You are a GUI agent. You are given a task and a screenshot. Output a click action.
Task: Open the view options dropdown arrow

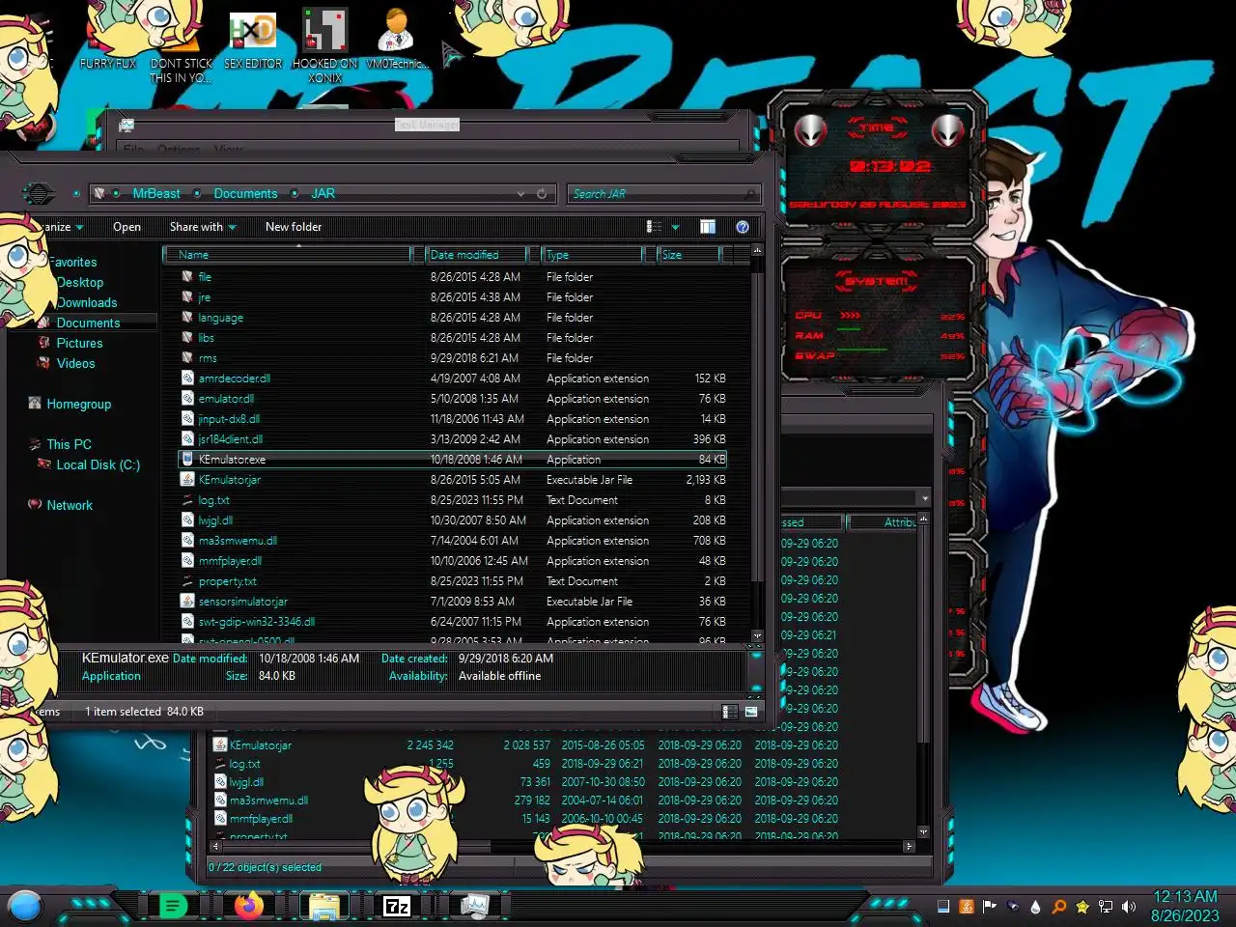pyautogui.click(x=675, y=228)
